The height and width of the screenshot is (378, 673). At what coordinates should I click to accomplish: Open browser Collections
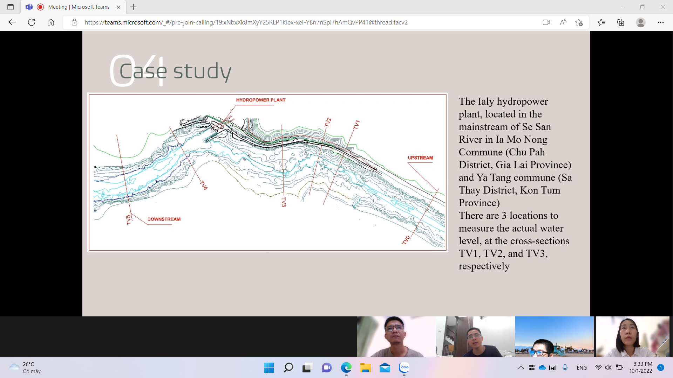[620, 22]
